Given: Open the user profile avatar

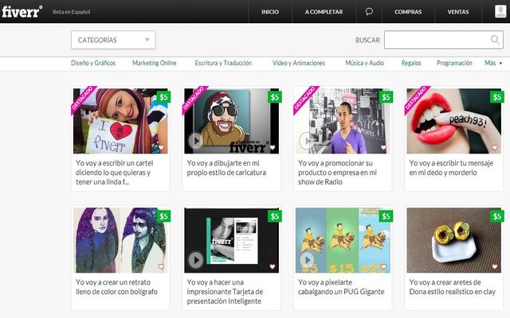Looking at the screenshot, I should tap(500, 11).
